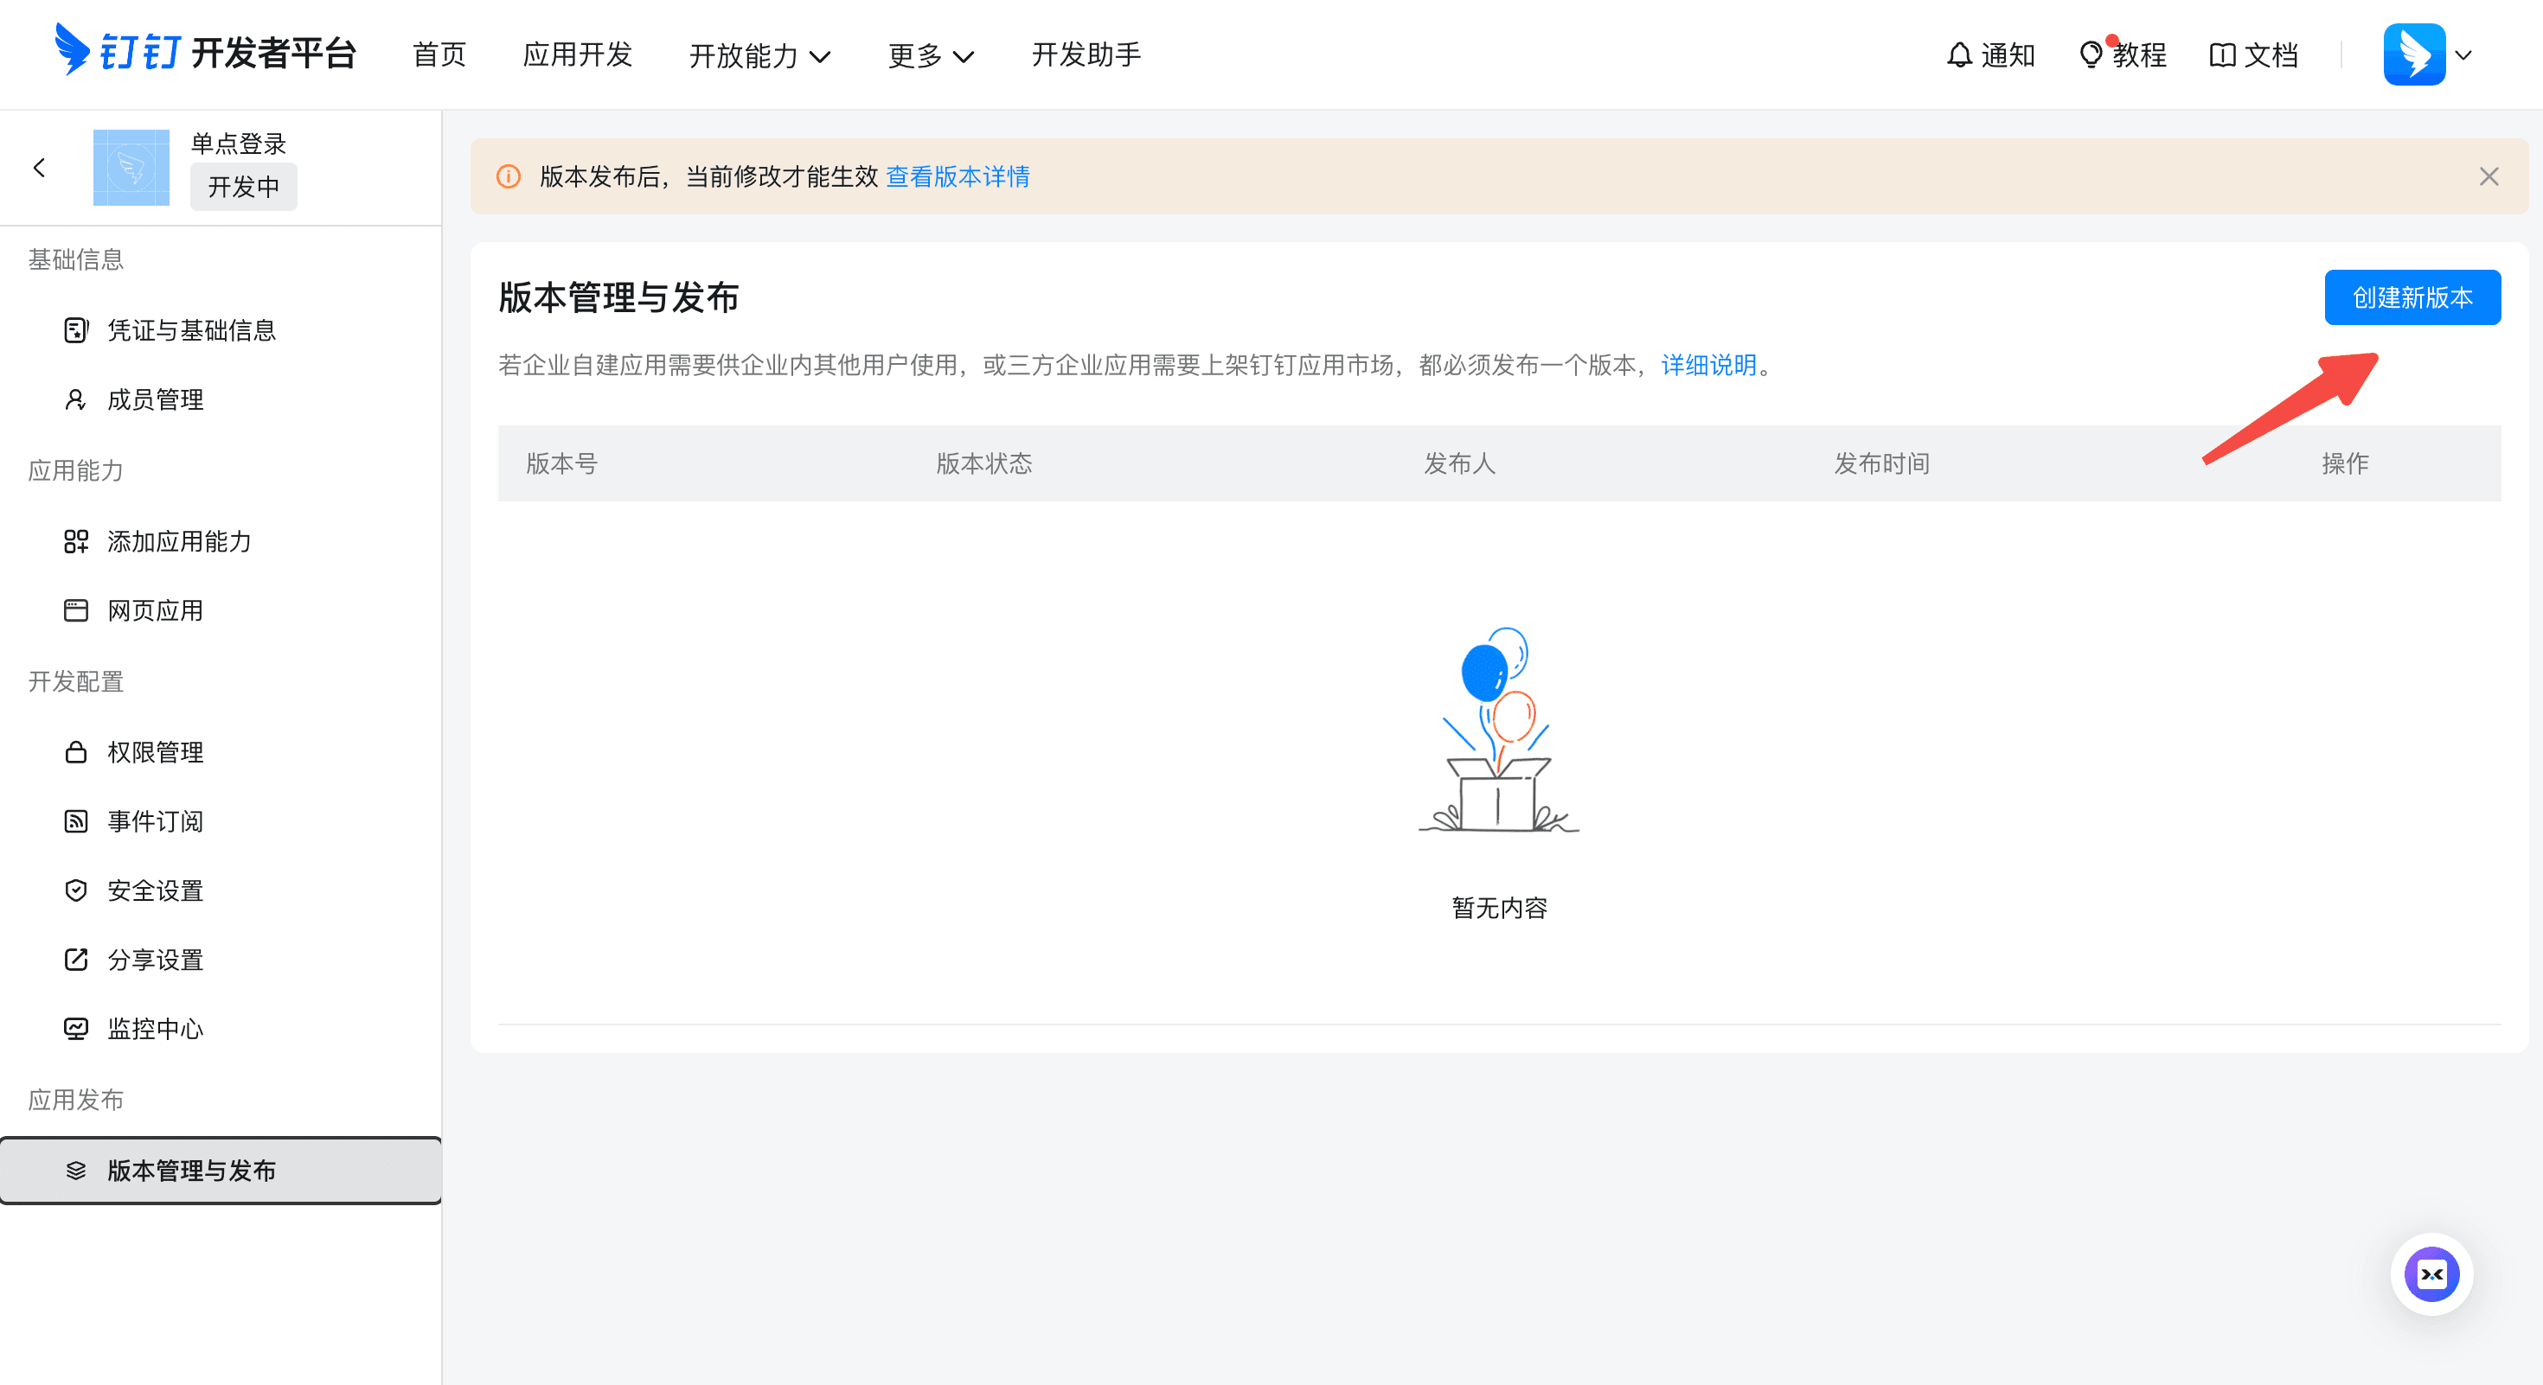Go back using the left chevron arrow
The image size is (2543, 1385).
pyautogui.click(x=40, y=168)
